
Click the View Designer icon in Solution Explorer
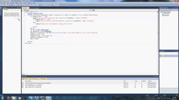tap(170, 10)
